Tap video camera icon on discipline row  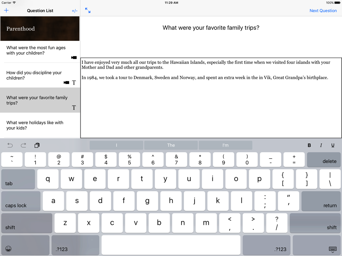click(x=66, y=83)
